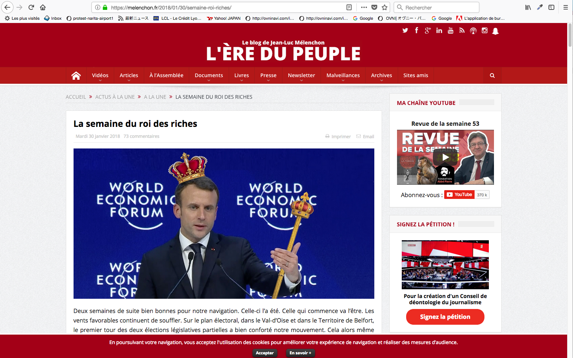This screenshot has width=573, height=358.
Task: Open the L'application de bur... bookmark
Action: (x=480, y=18)
